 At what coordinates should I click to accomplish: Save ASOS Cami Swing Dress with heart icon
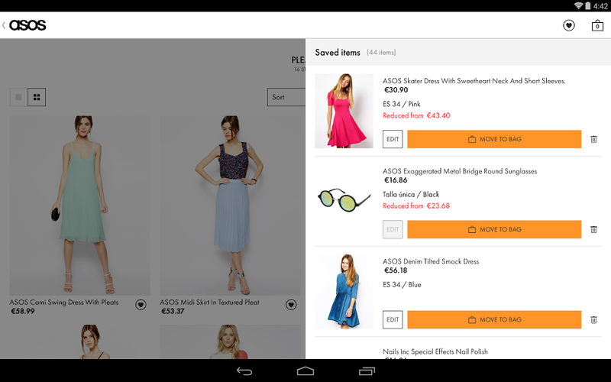click(x=141, y=305)
